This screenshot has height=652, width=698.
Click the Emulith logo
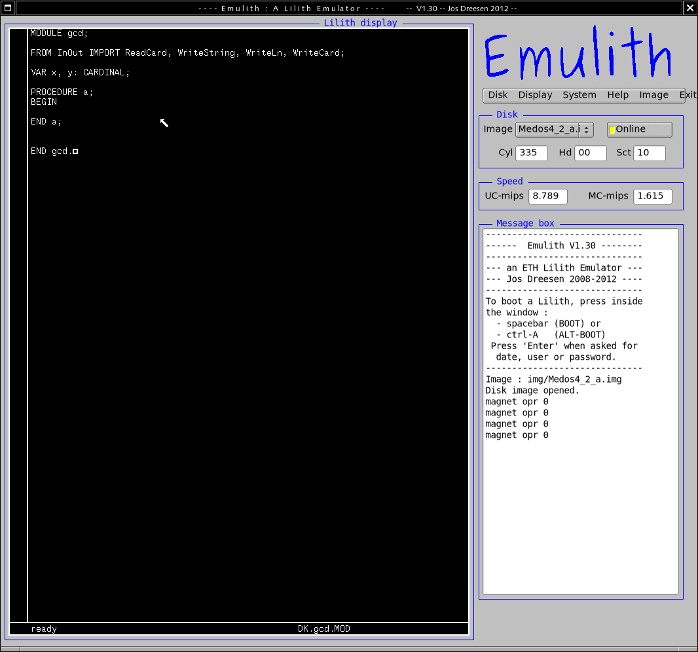coord(578,54)
